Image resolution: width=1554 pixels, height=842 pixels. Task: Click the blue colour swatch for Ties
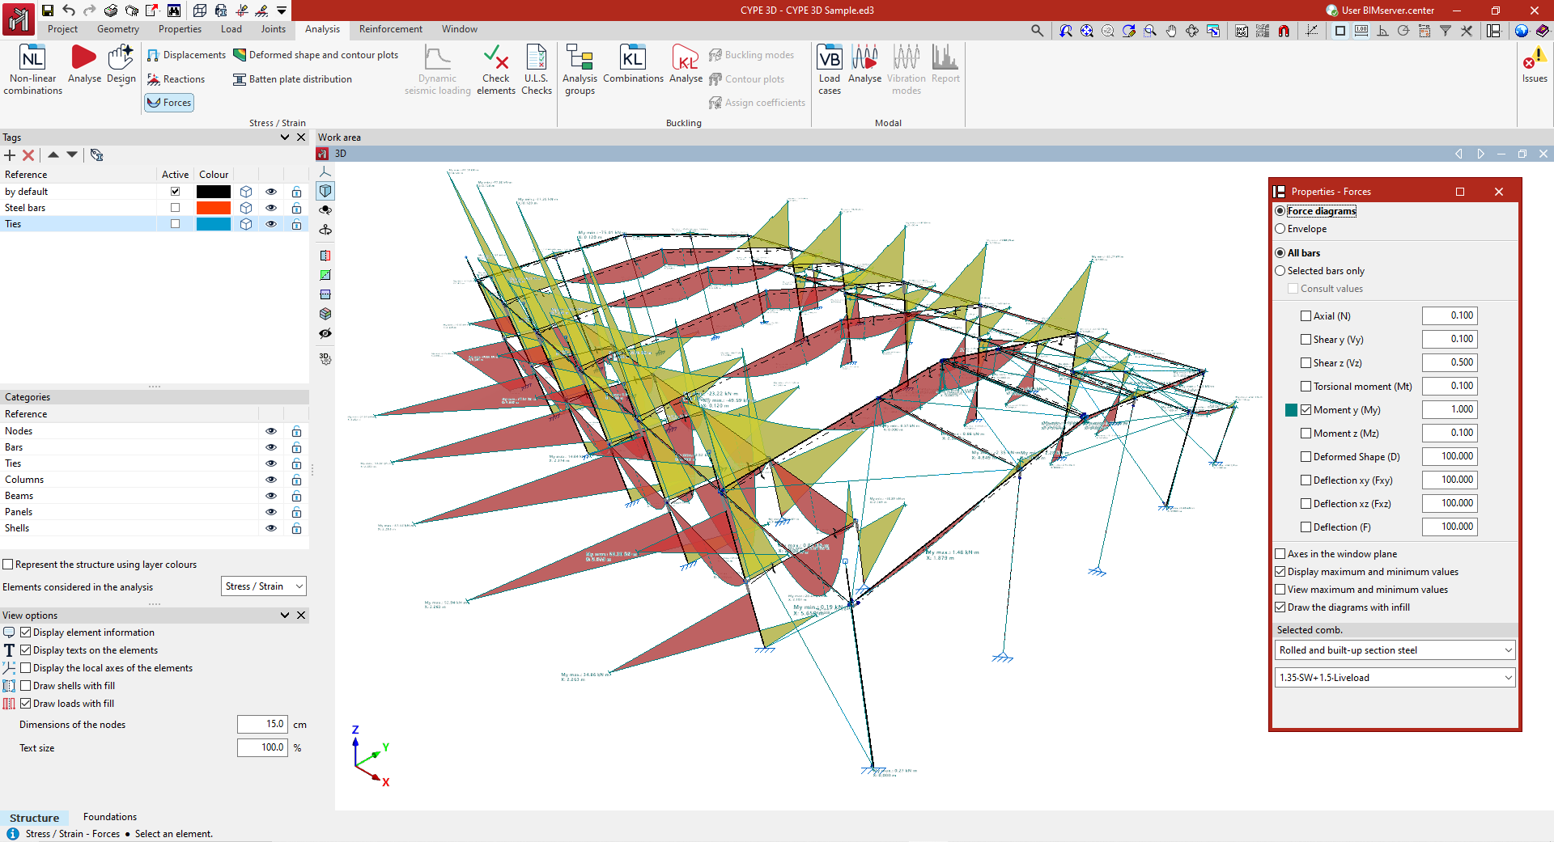pos(214,224)
